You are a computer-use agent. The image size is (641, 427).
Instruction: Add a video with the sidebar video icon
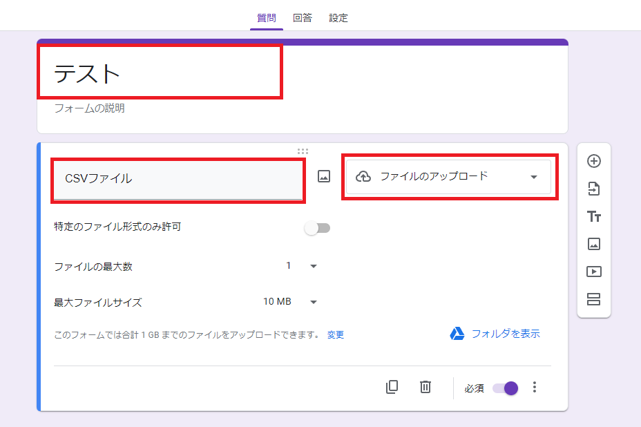pyautogui.click(x=593, y=272)
